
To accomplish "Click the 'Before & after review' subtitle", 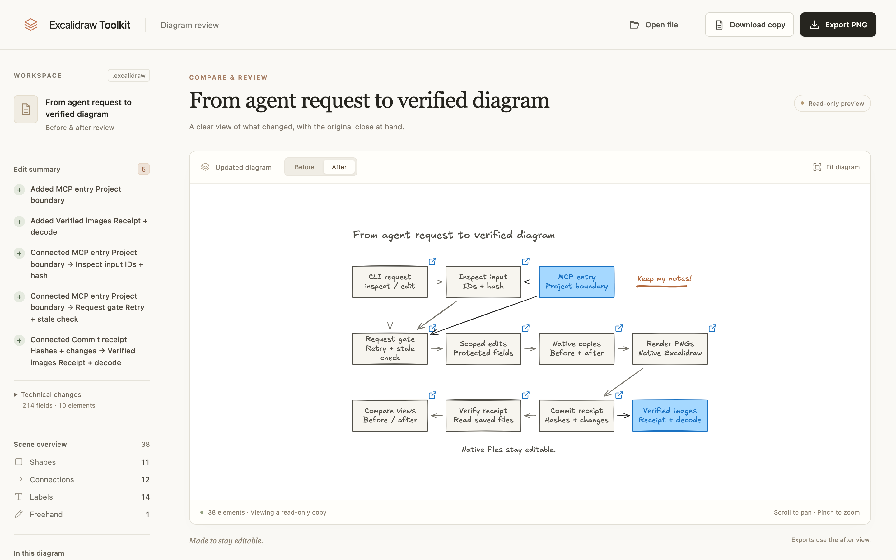I will coord(80,128).
